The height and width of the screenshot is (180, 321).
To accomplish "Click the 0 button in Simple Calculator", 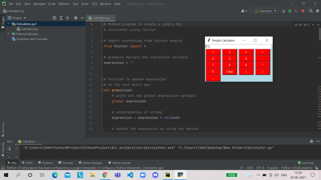I will pyautogui.click(x=213, y=72).
